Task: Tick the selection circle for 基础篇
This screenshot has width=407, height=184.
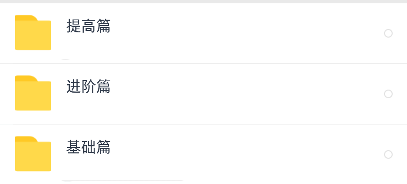Action: point(388,154)
